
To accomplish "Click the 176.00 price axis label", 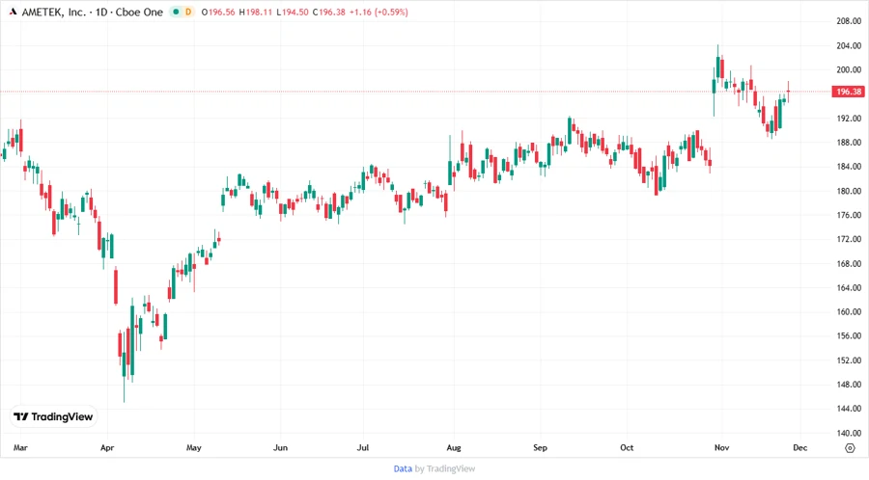I will coord(849,215).
